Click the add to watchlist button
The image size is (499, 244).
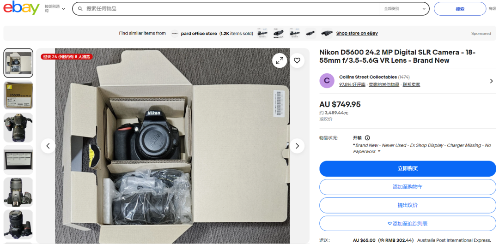[x=408, y=224]
